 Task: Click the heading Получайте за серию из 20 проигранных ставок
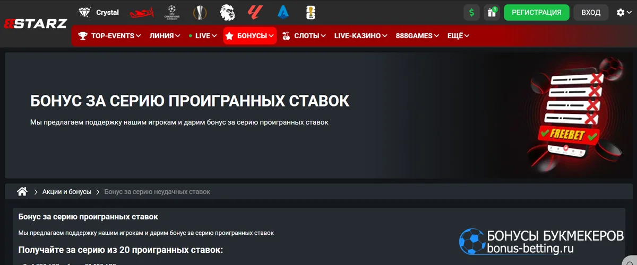pos(120,250)
